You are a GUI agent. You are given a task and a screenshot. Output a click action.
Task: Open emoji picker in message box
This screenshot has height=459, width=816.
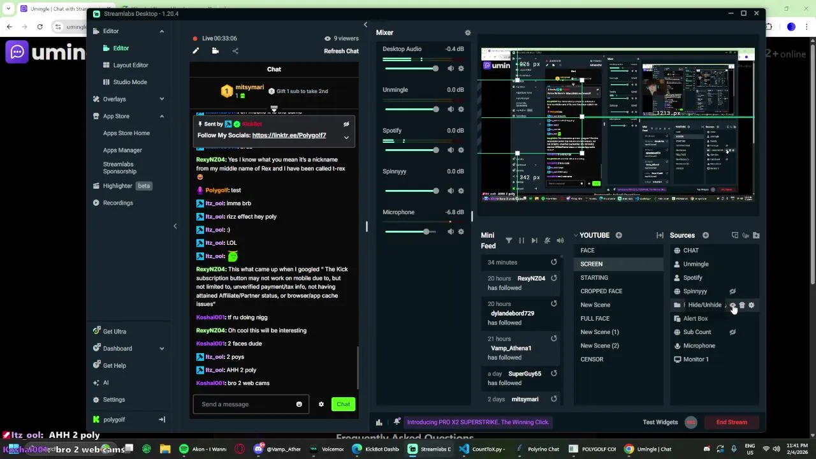tap(299, 404)
